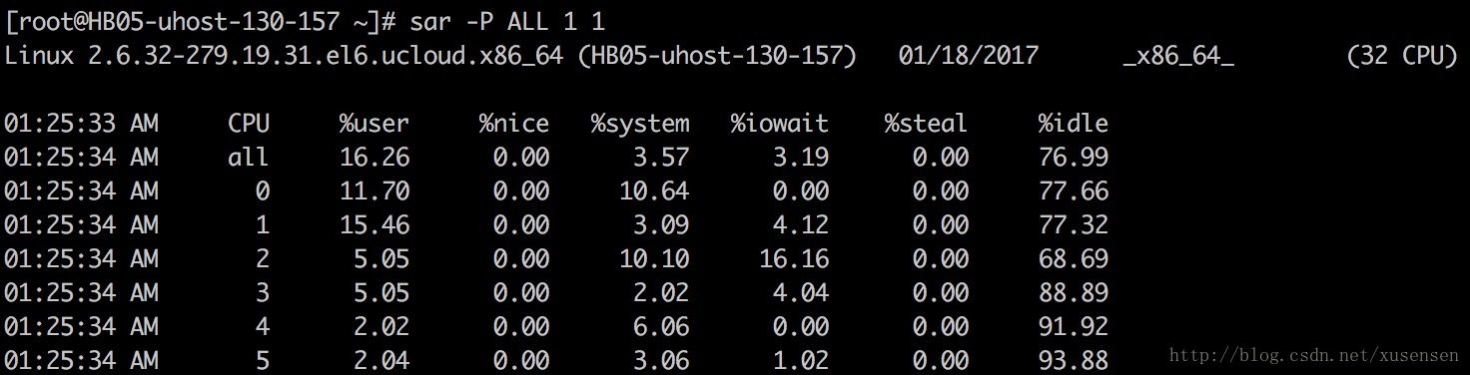Image resolution: width=1470 pixels, height=375 pixels.
Task: Select %idle value '93.88'
Action: [x=1074, y=361]
